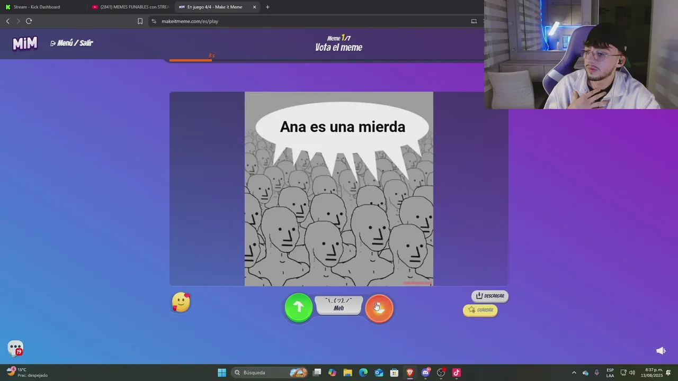Click the Guardar save button
Screen dimensions: 678x381
480,310
